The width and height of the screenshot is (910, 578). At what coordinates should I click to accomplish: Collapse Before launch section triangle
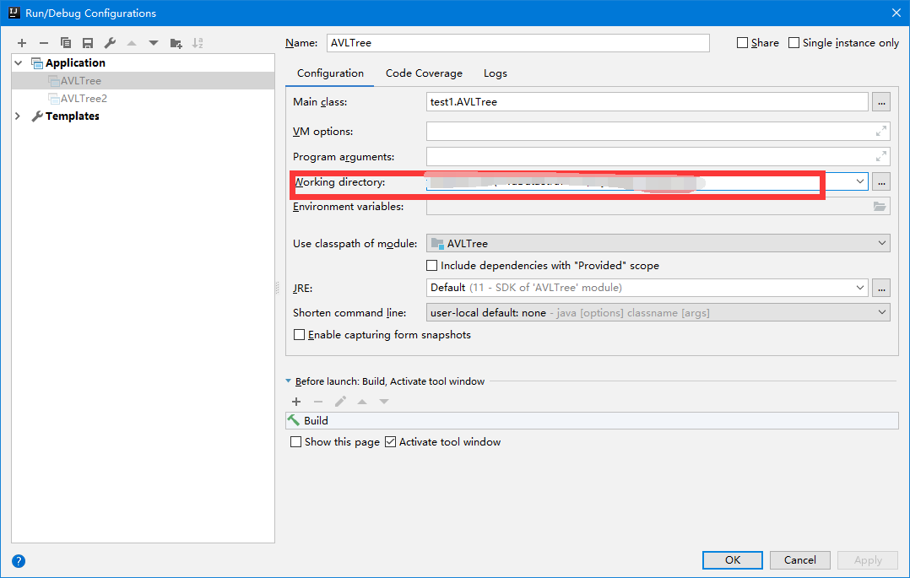point(289,381)
